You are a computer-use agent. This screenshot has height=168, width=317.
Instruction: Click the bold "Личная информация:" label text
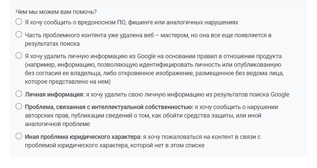[x=54, y=94]
